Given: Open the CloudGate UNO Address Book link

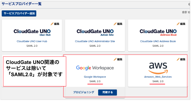Looking at the screenshot, I should point(158,41).
